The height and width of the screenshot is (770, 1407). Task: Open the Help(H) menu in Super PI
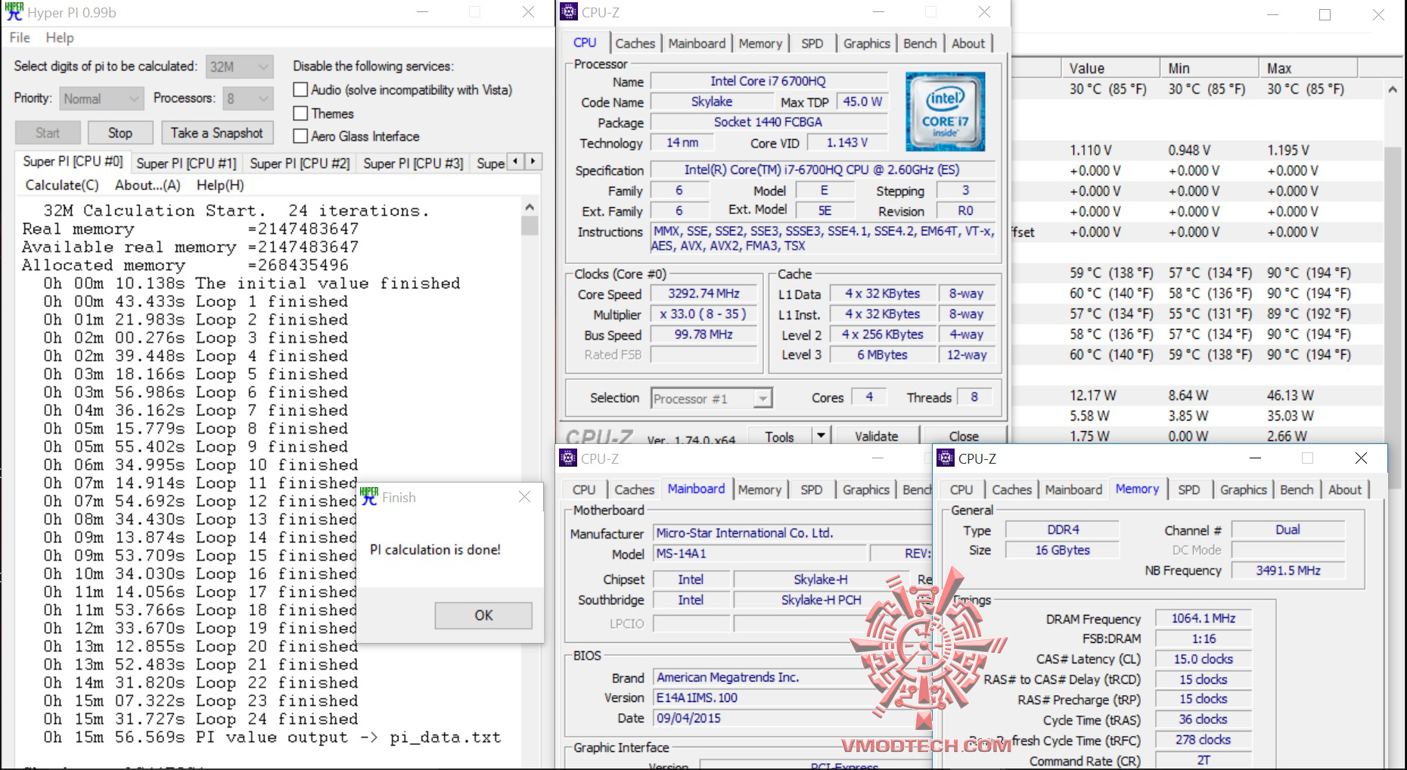[x=220, y=185]
